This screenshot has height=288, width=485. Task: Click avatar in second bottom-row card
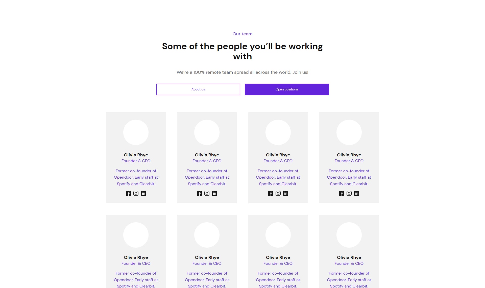[207, 235]
